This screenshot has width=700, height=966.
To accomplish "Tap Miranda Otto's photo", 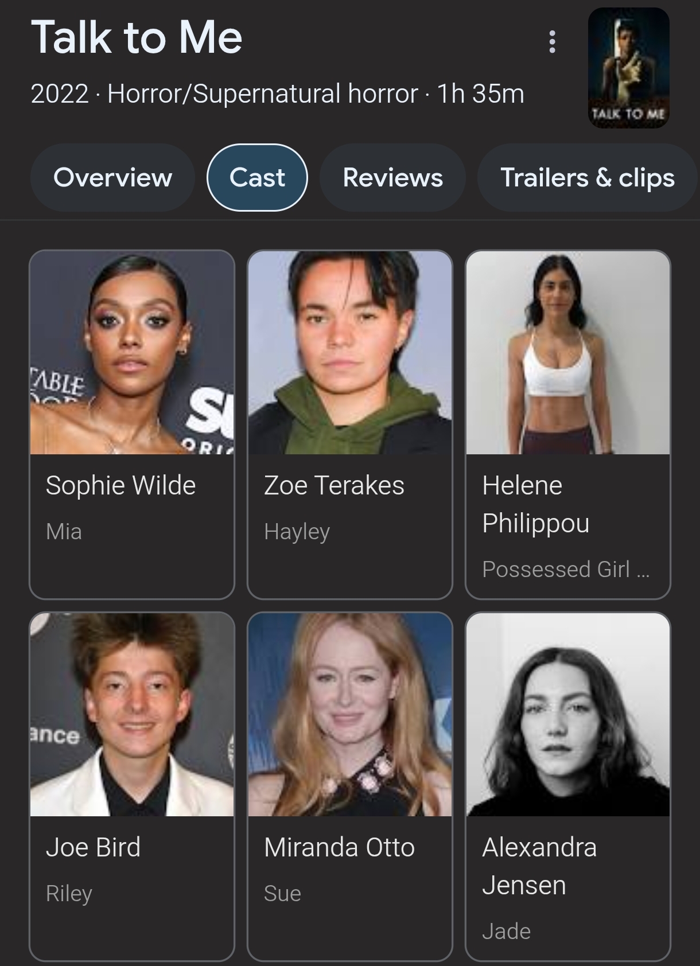I will (350, 715).
